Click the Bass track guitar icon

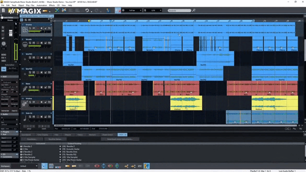(25, 89)
